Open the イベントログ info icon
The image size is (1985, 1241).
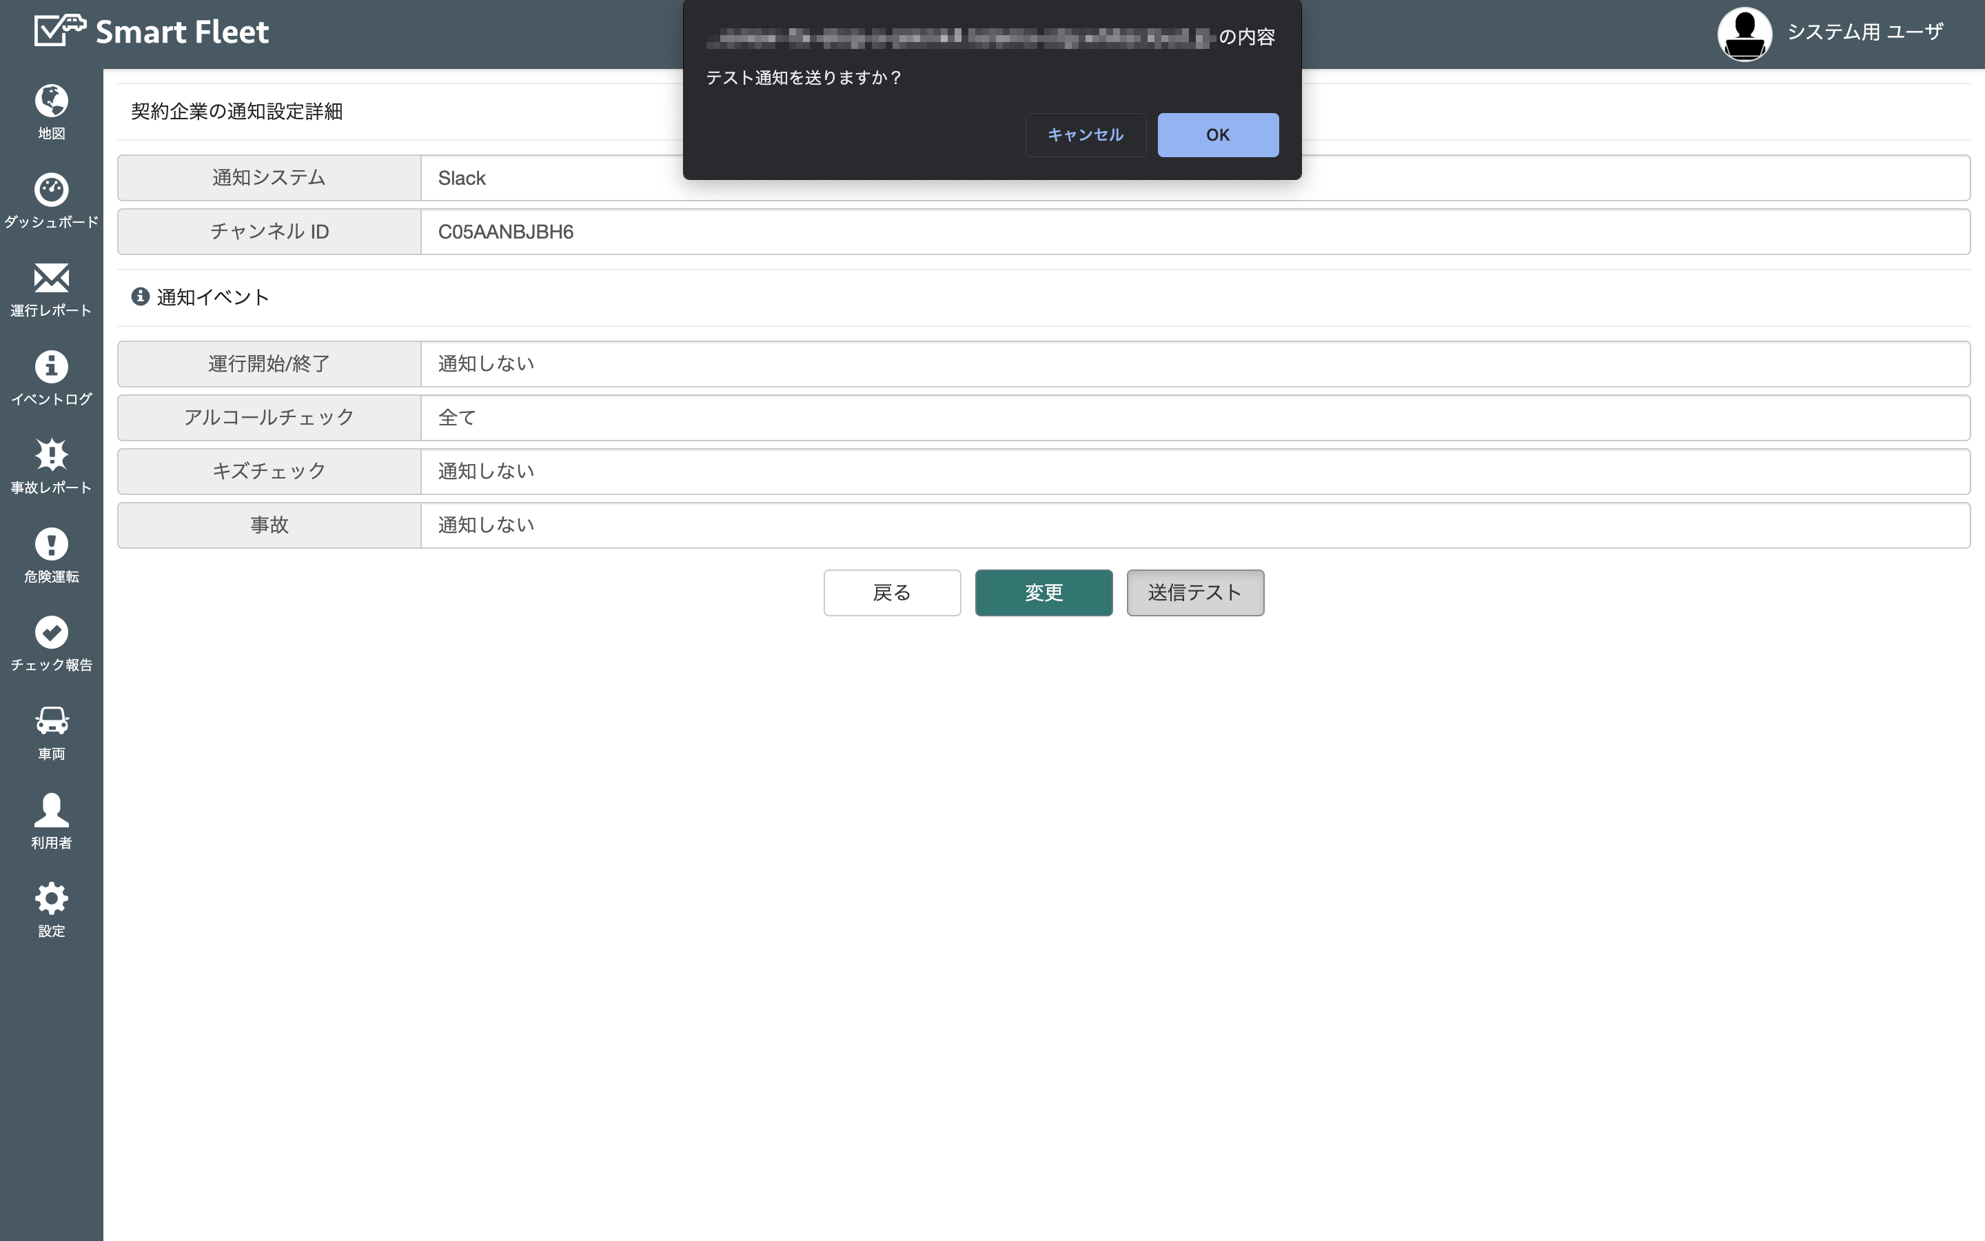[x=51, y=367]
